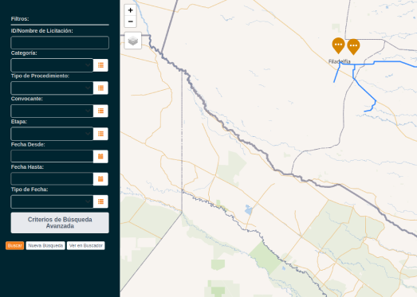
Task: Expand the Categoría dropdown
Action: click(52, 65)
